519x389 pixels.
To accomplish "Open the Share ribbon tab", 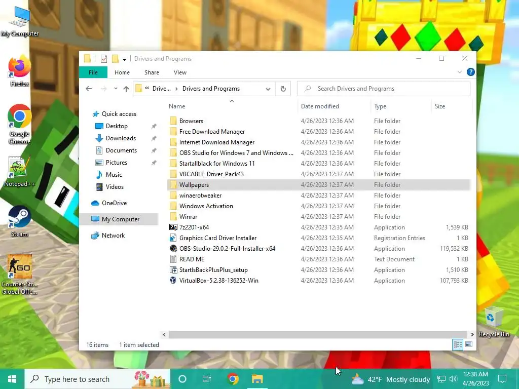I will [x=152, y=72].
